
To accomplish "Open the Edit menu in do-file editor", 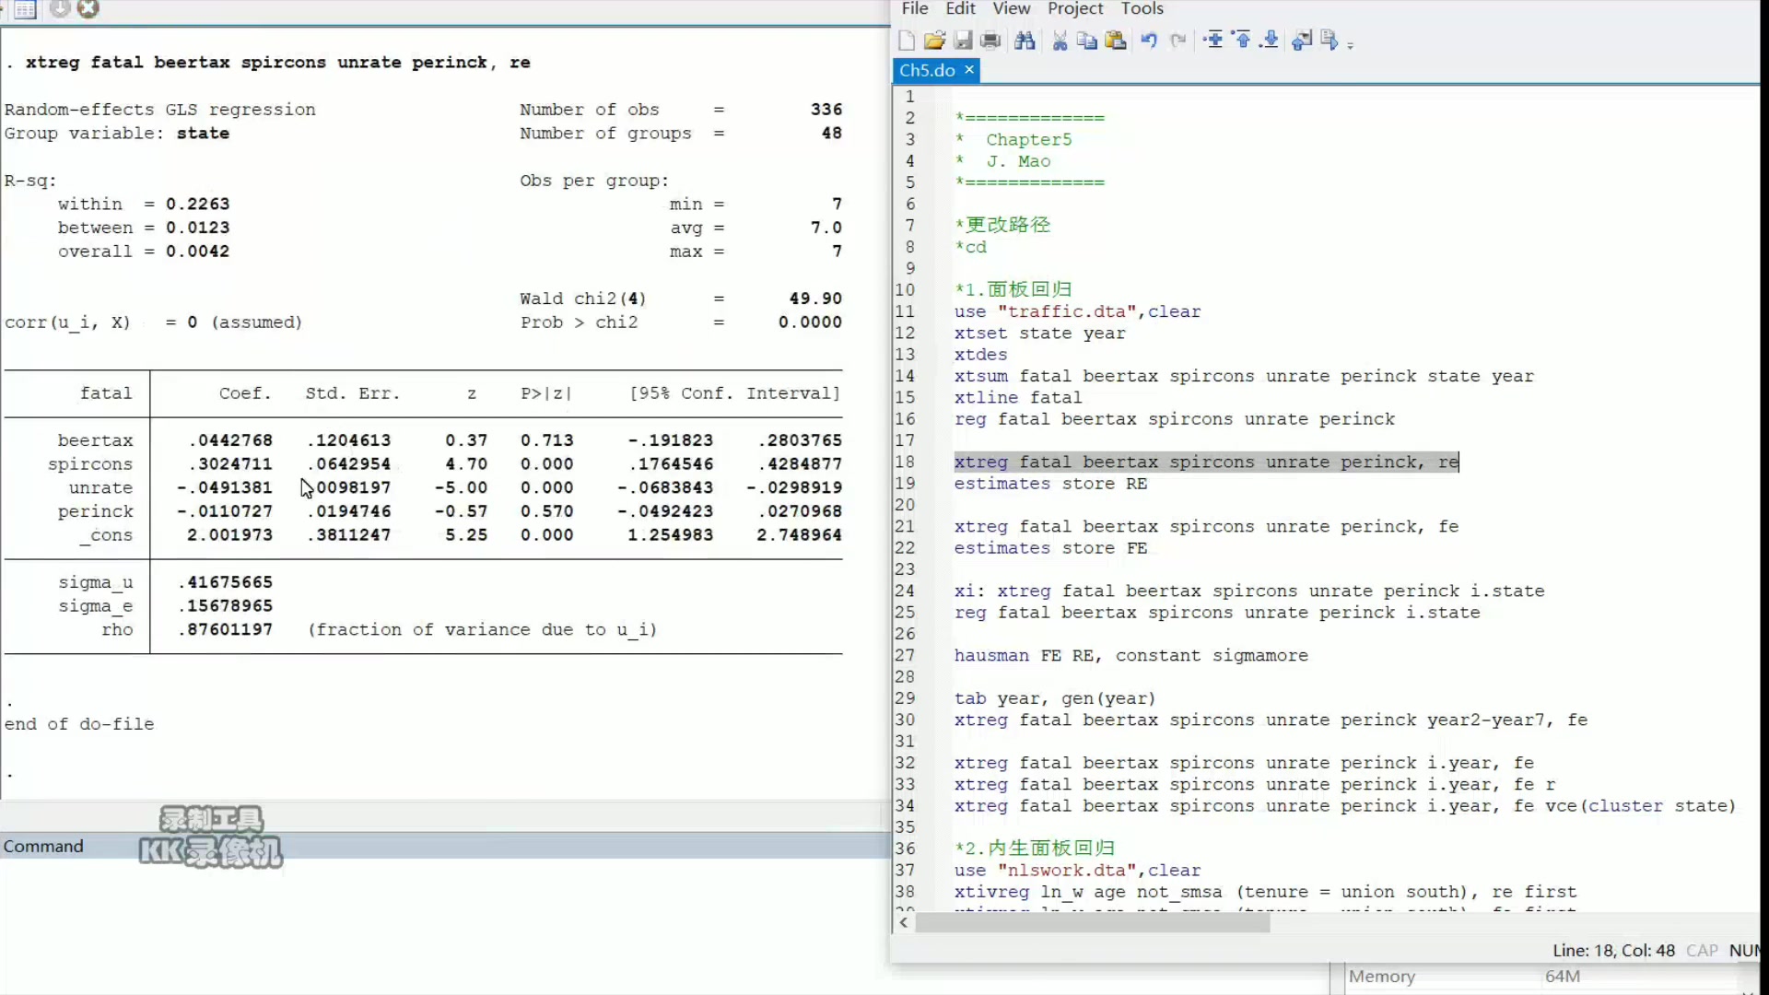I will click(x=960, y=8).
